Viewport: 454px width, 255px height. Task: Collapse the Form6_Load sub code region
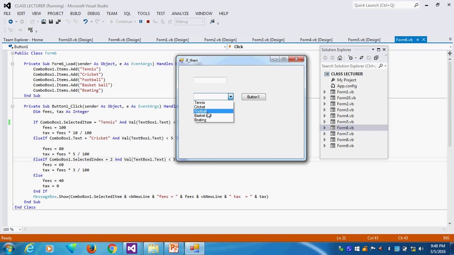[12, 64]
